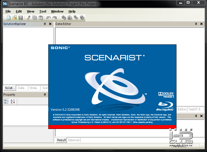This screenshot has width=207, height=152.
Task: Switch to the TextST E... tab
Action: coord(196,109)
